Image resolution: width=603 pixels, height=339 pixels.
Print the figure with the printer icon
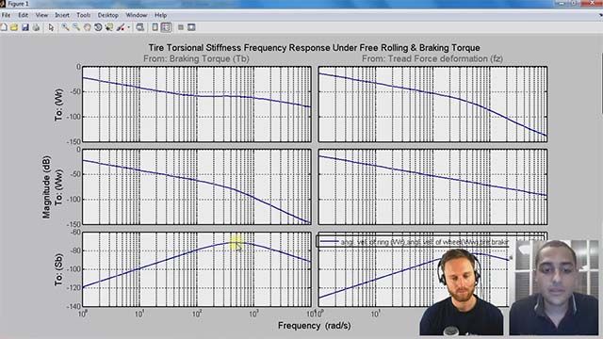36,27
